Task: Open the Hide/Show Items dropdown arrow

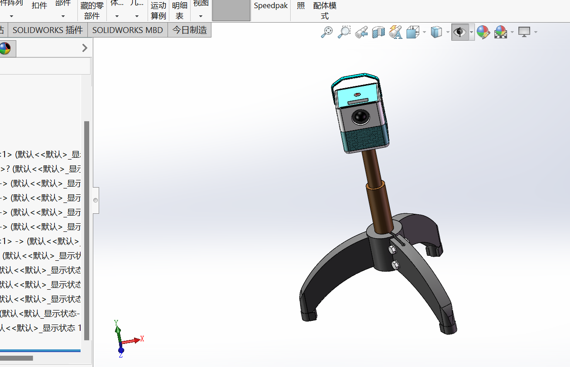Action: [472, 32]
